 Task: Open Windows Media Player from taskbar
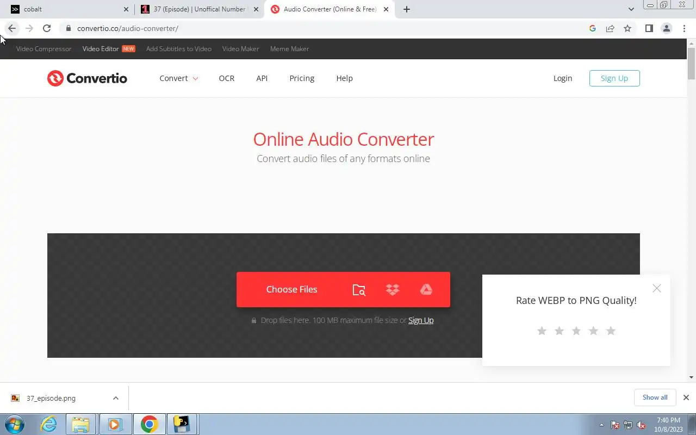click(x=115, y=424)
